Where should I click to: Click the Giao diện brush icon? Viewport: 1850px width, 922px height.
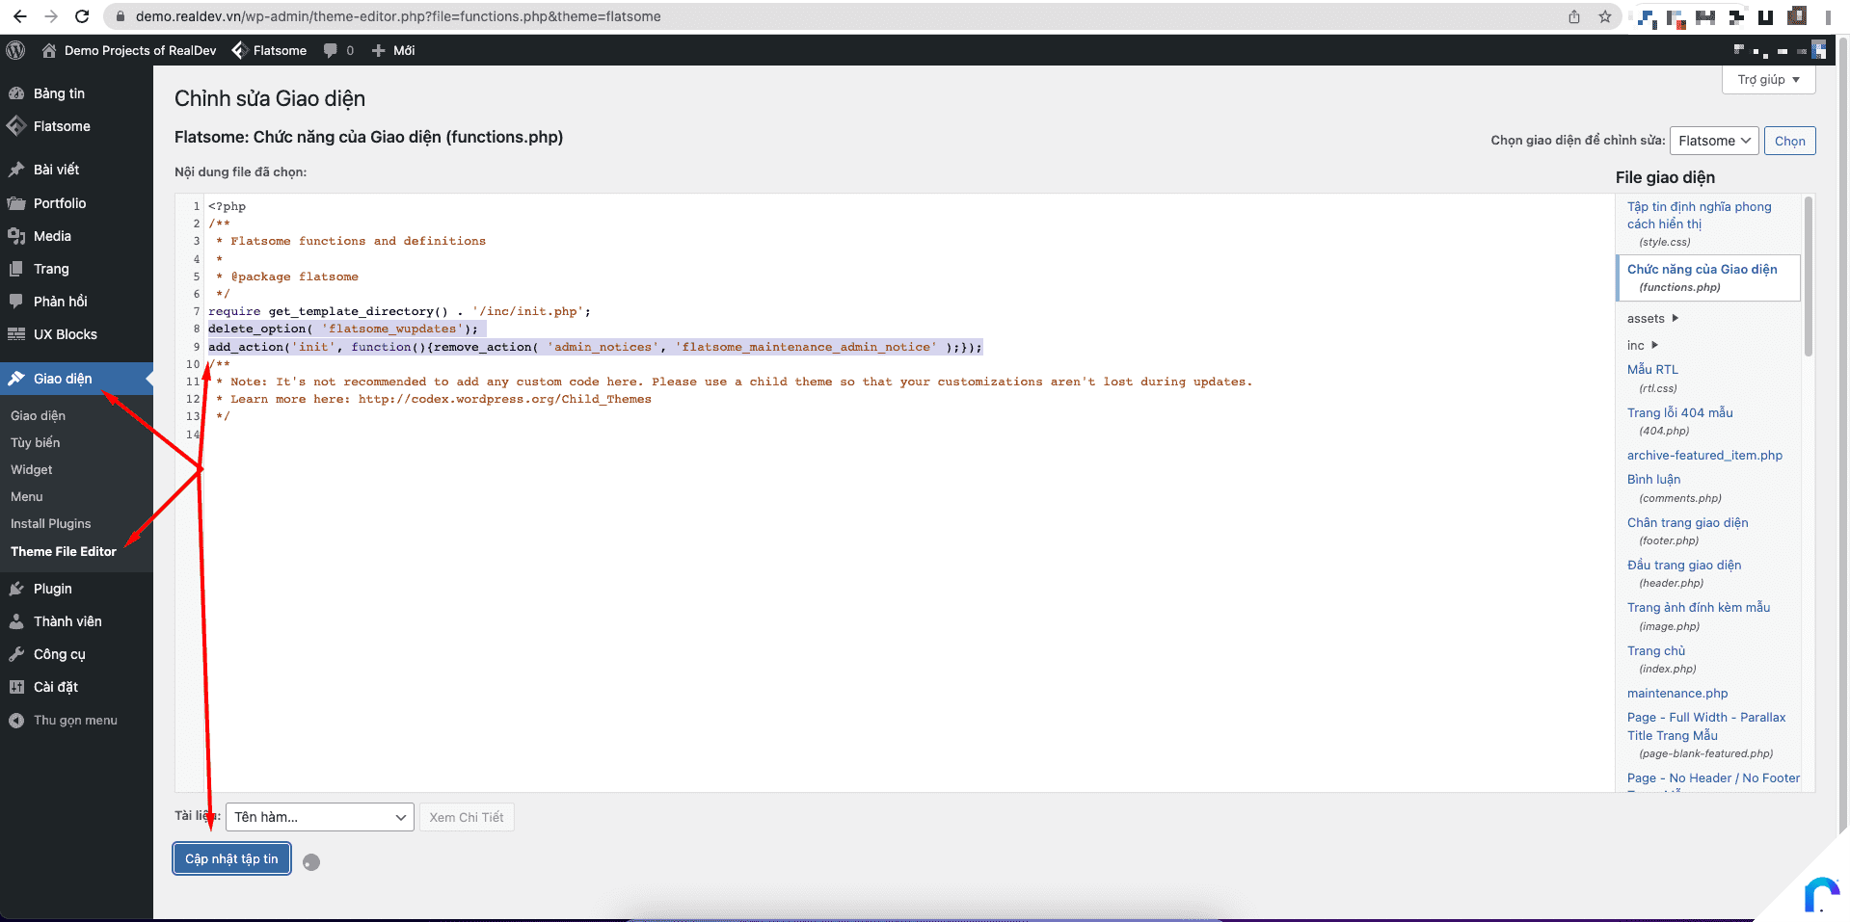(x=16, y=379)
